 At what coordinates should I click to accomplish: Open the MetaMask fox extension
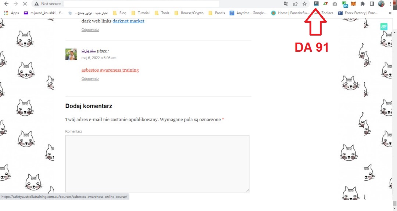(353, 4)
